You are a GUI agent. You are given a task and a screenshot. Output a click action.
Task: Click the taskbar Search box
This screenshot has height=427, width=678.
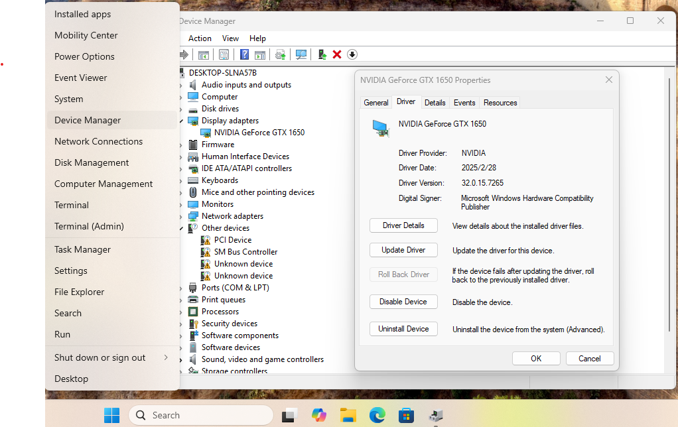click(201, 415)
